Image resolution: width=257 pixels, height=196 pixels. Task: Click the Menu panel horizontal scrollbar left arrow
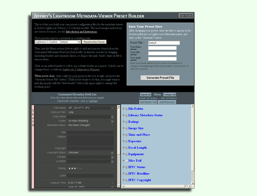point(123,186)
